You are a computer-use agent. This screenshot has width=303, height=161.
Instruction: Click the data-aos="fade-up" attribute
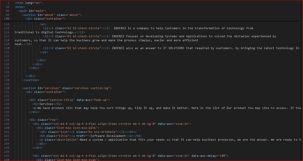(93, 100)
